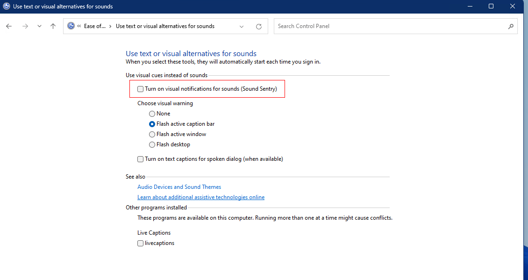Maximize the Control Panel window

click(491, 7)
